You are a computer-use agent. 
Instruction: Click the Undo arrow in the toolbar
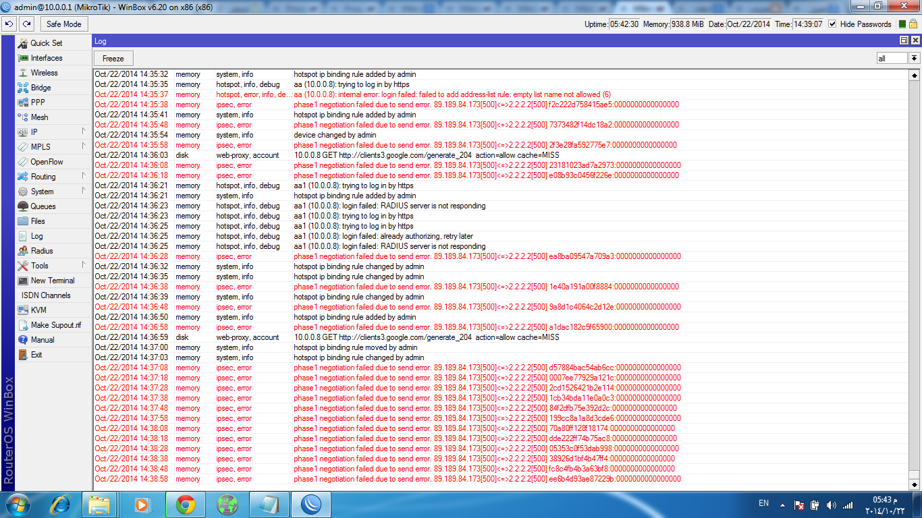coord(9,24)
